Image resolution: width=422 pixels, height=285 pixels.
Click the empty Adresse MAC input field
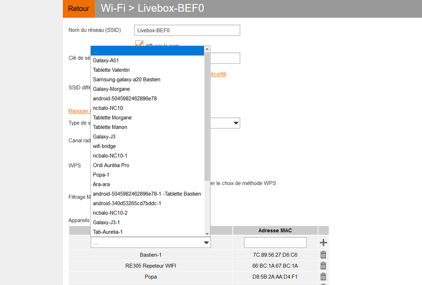click(275, 242)
